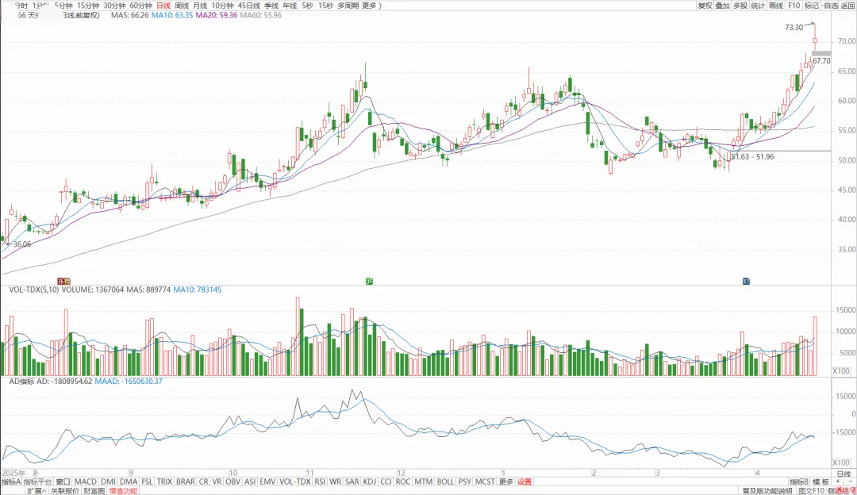Click the 多股 multi-stock button
857x495 pixels.
tap(740, 6)
